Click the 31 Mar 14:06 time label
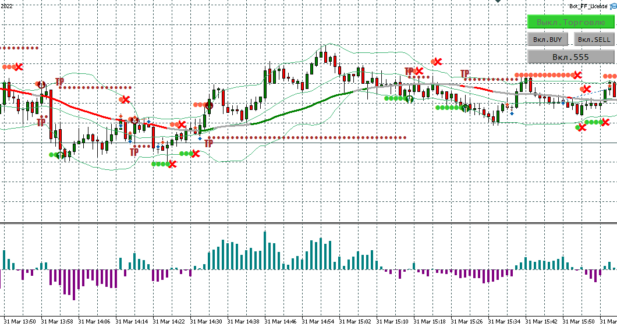617x327 pixels. (94, 322)
